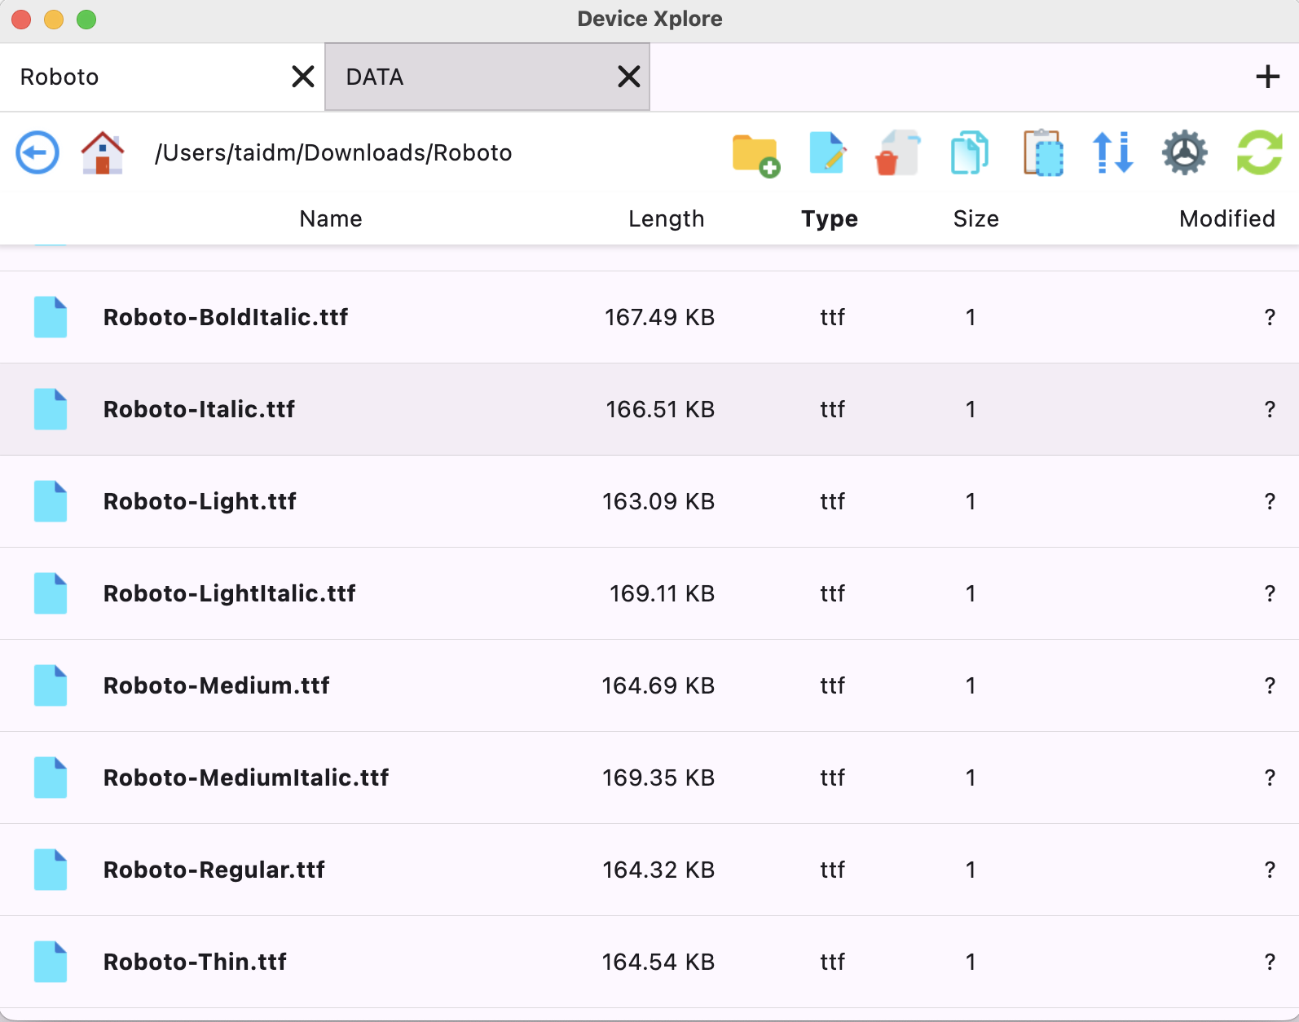
Task: Click the back arrow navigation icon
Action: click(x=37, y=152)
